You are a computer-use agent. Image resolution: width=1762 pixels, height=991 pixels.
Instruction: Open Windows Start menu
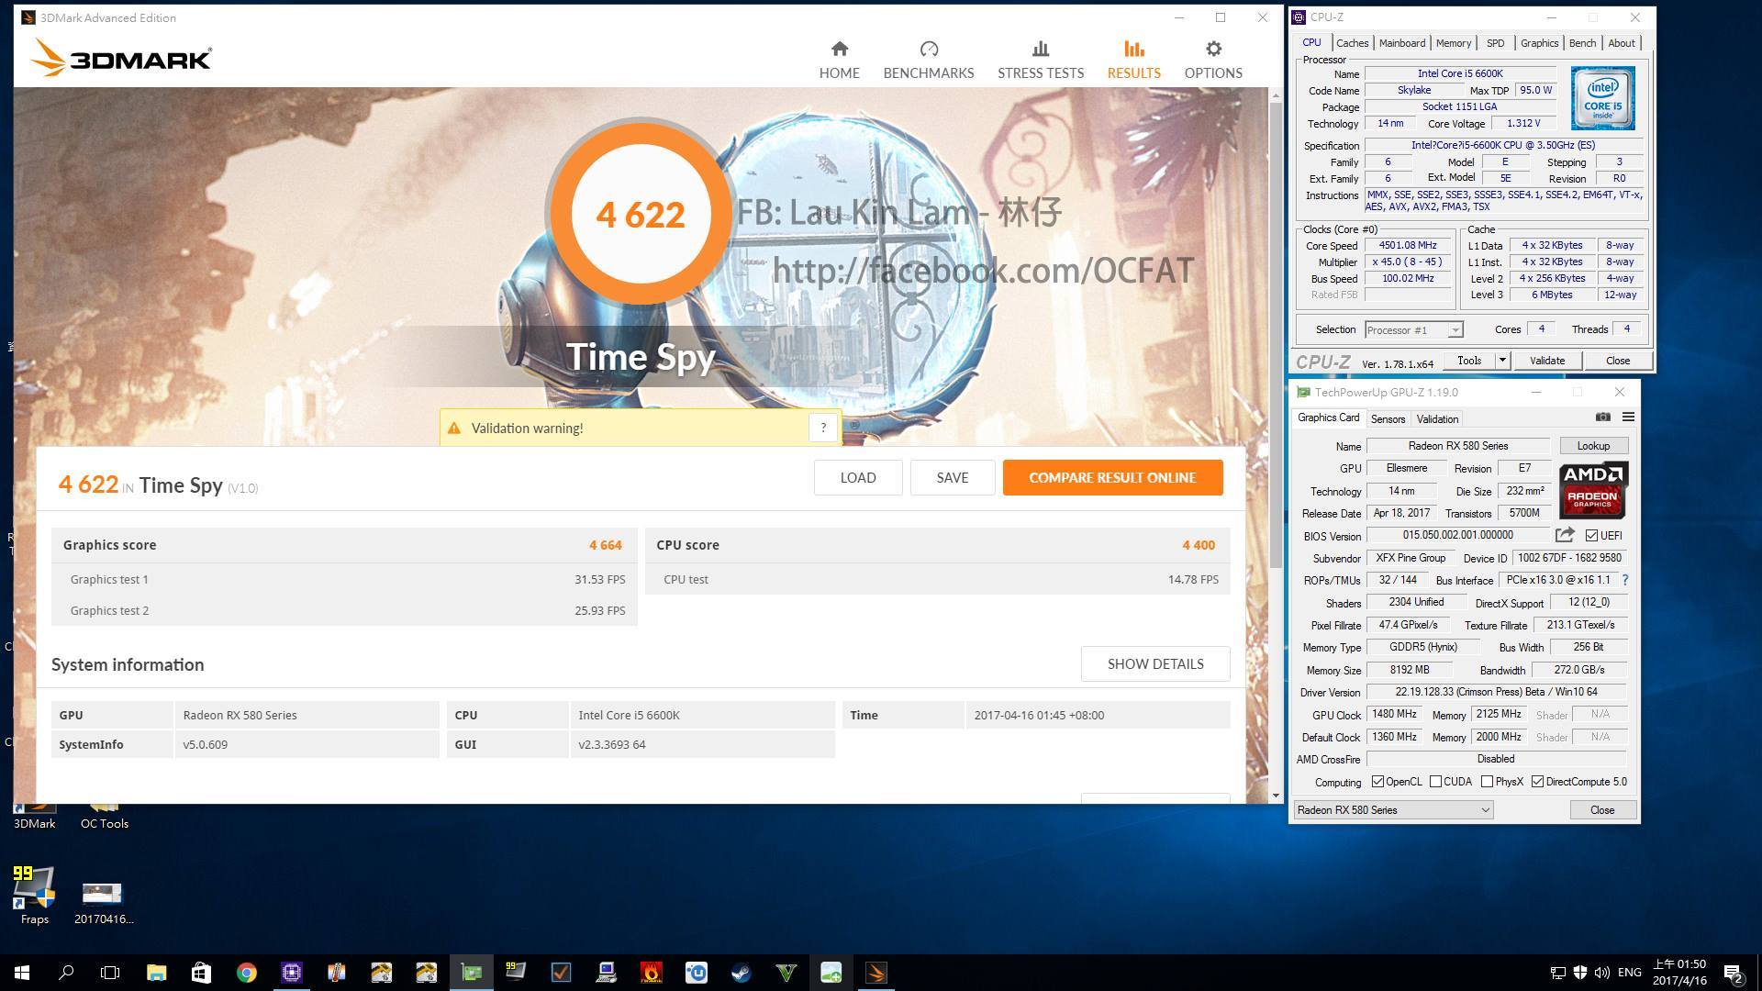22,973
